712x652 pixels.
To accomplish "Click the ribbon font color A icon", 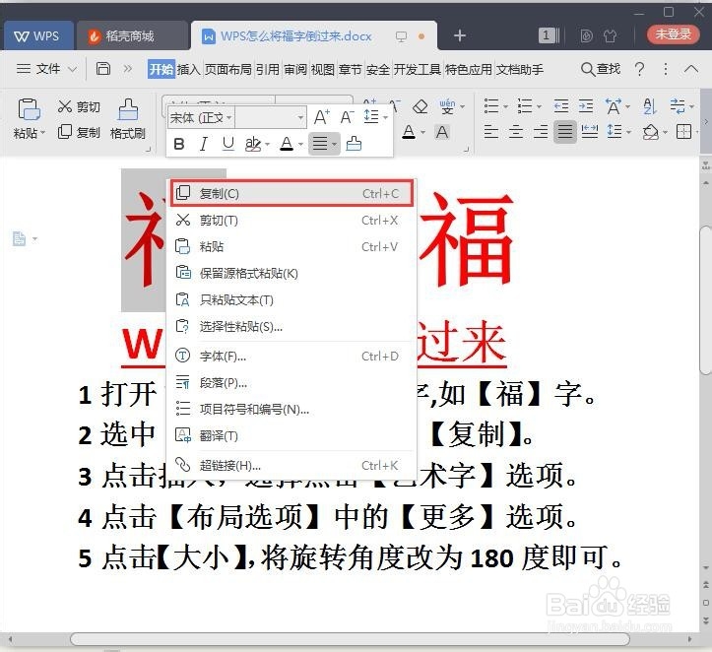I will point(409,132).
